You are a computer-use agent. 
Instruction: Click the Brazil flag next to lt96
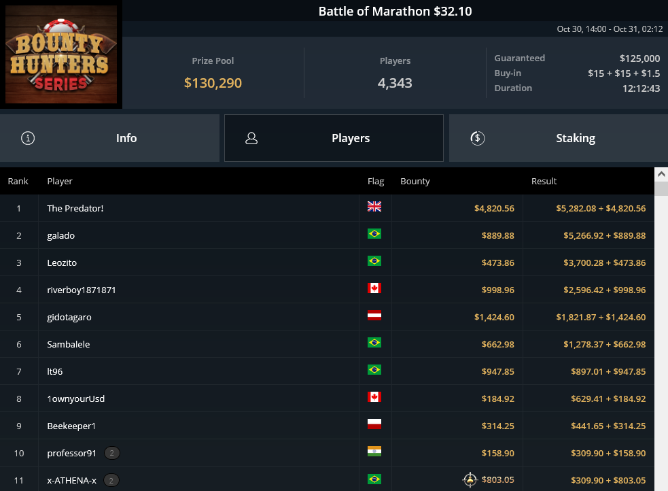[x=374, y=370]
